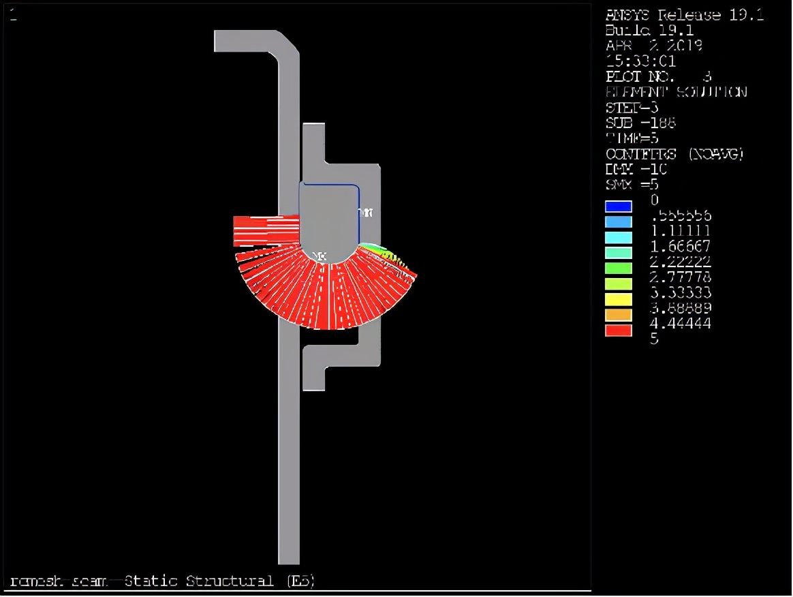Select the gray bracket's lower hook section

(327, 358)
